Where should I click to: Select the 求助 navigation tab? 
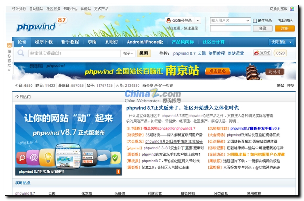[92, 42]
